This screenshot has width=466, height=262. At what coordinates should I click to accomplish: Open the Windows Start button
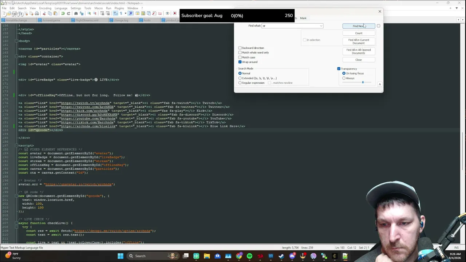click(121, 256)
